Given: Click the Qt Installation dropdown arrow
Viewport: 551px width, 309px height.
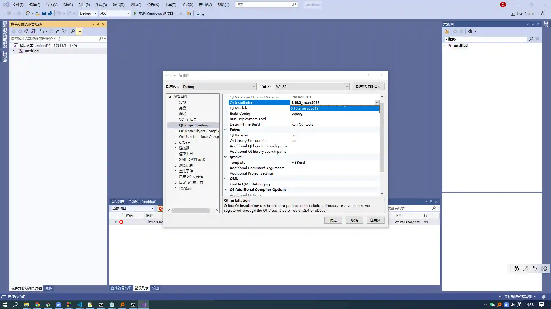Looking at the screenshot, I should (377, 102).
